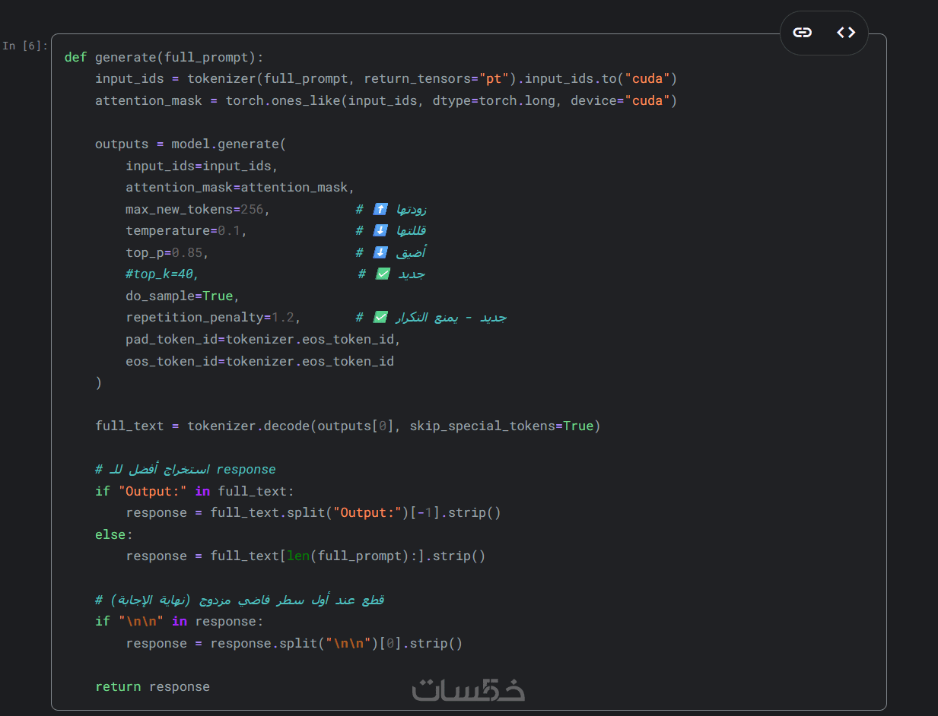Click the down-arrow emoji on top_p line
938x716 pixels.
[380, 252]
